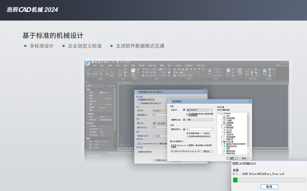Select radio 在布局中使用 1:1 比例
This screenshot has height=191, width=307.
coord(188,133)
